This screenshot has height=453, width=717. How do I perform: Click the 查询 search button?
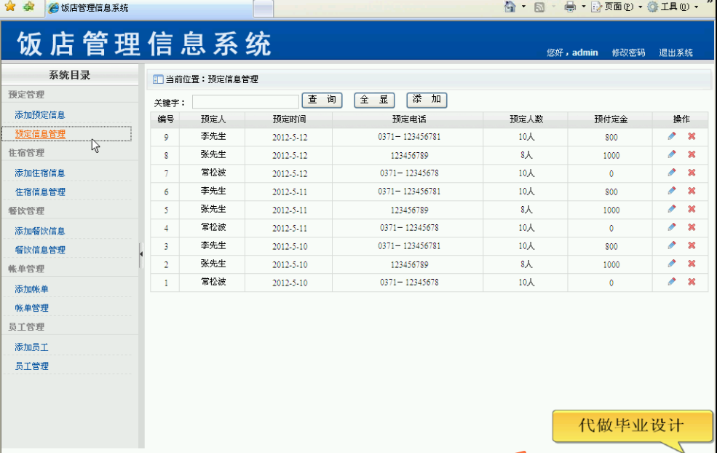(x=322, y=100)
